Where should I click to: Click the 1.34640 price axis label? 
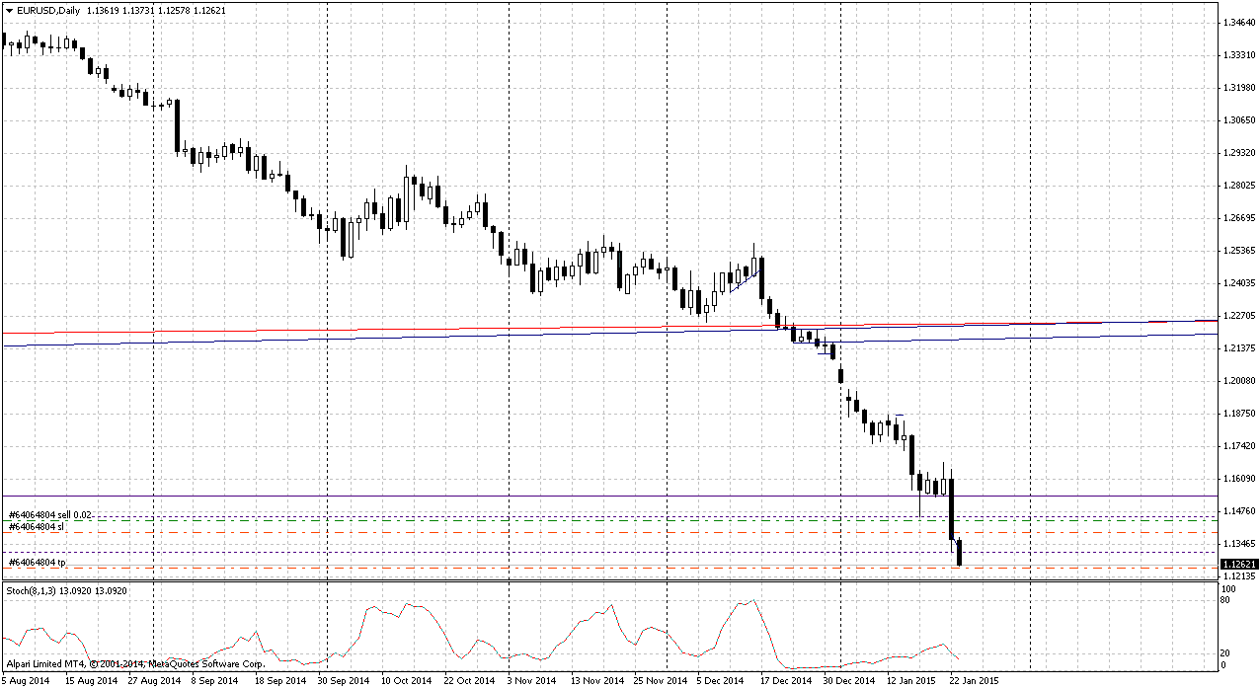(x=1238, y=22)
